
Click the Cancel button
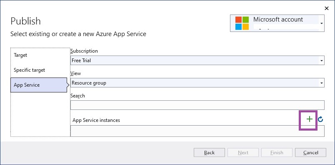[310, 153]
